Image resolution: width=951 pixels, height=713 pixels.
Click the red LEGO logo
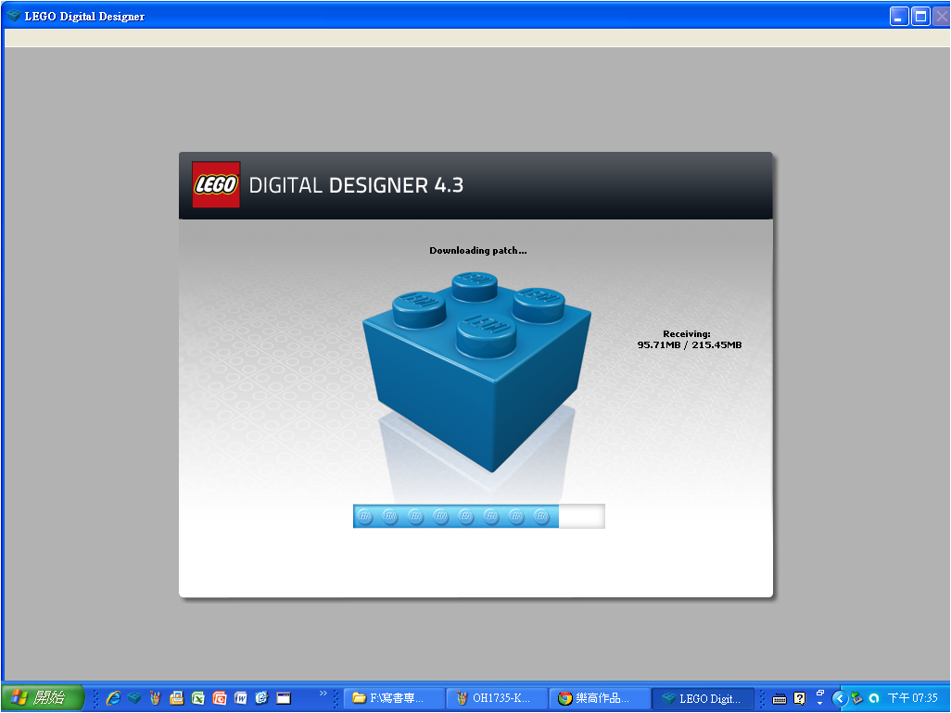click(x=216, y=185)
